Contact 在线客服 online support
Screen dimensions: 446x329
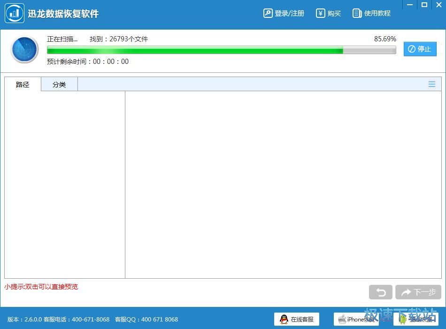[x=297, y=319]
